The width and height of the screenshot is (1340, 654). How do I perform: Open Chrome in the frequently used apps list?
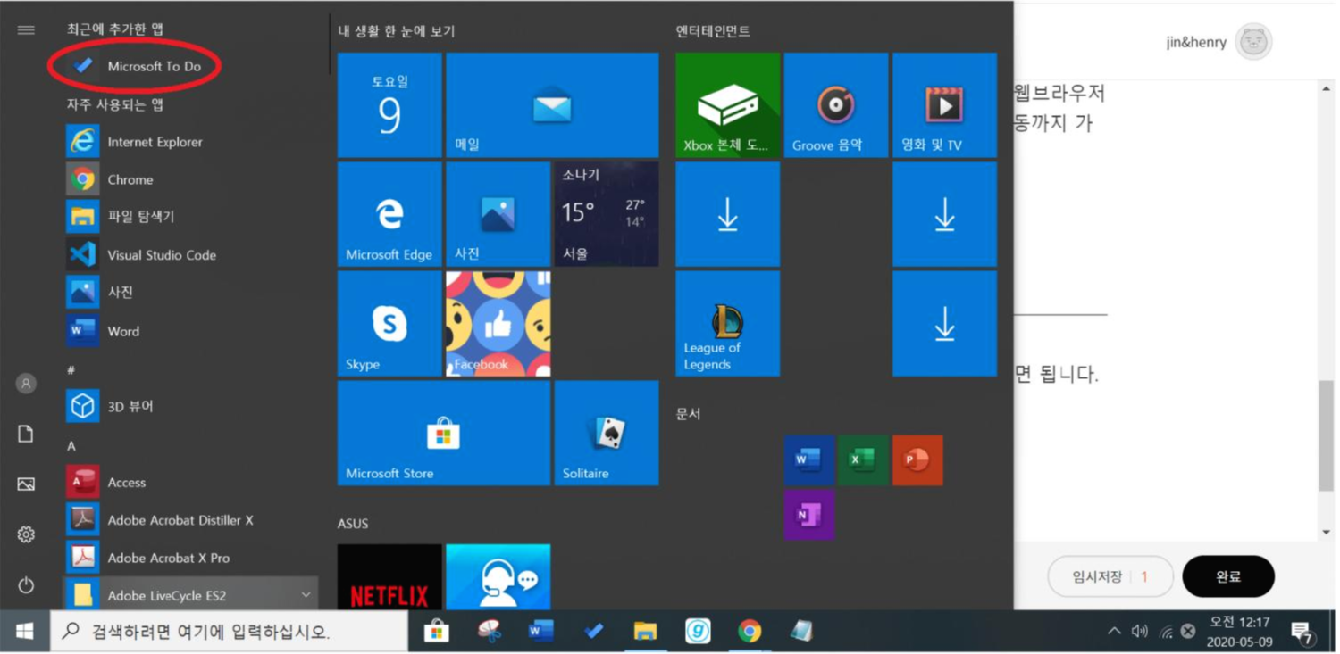(x=190, y=179)
